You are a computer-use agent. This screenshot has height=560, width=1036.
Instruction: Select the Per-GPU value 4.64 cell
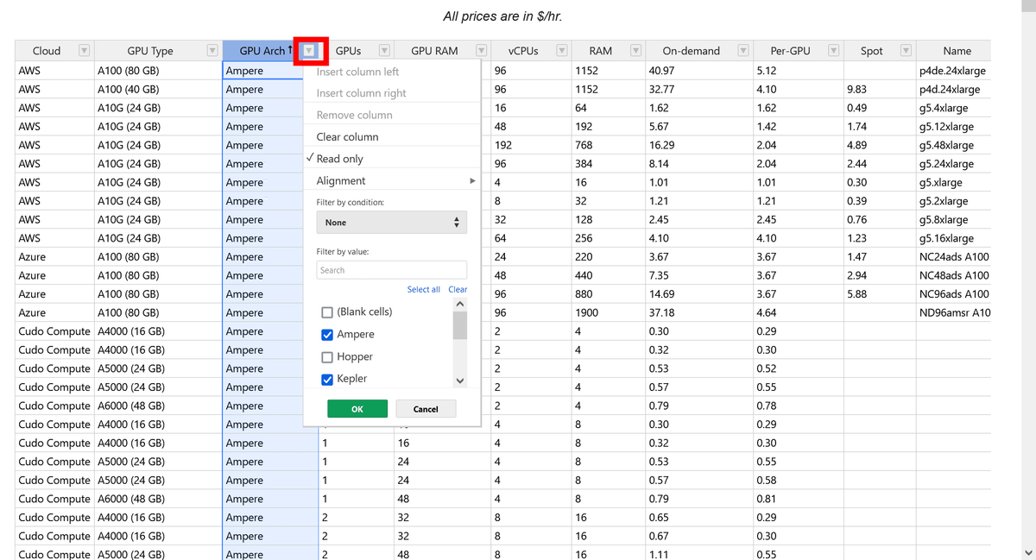pos(798,313)
